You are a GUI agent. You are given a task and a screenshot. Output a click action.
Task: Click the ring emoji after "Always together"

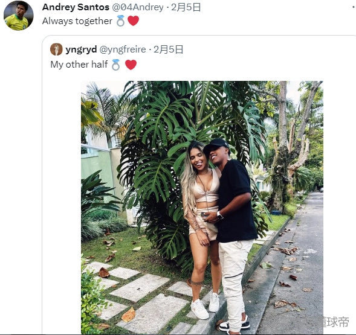pyautogui.click(x=120, y=21)
